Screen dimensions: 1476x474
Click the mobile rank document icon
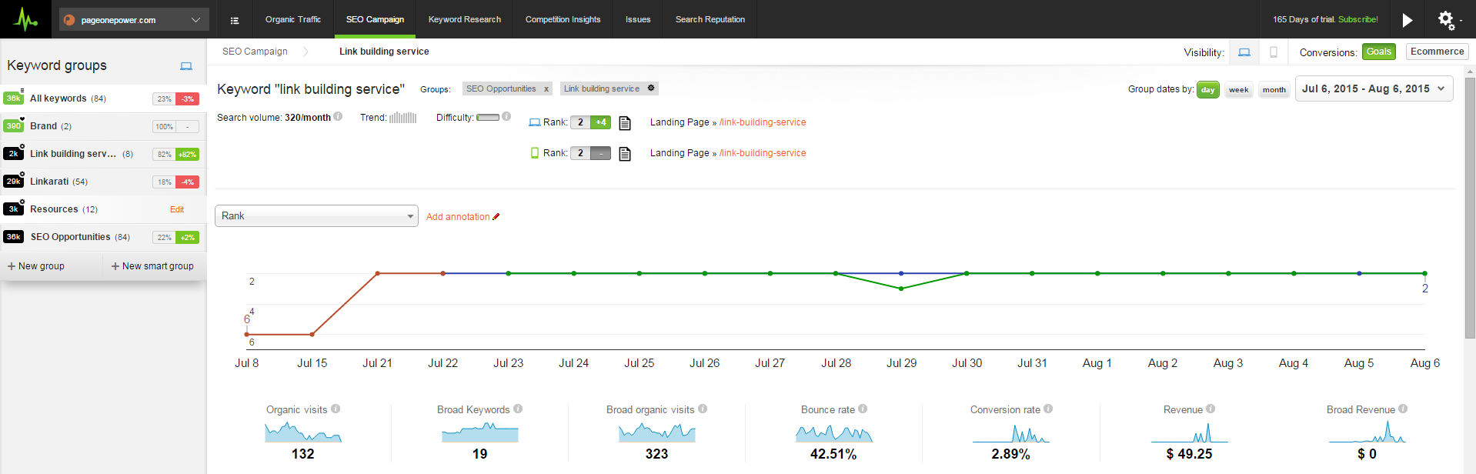[x=625, y=154]
